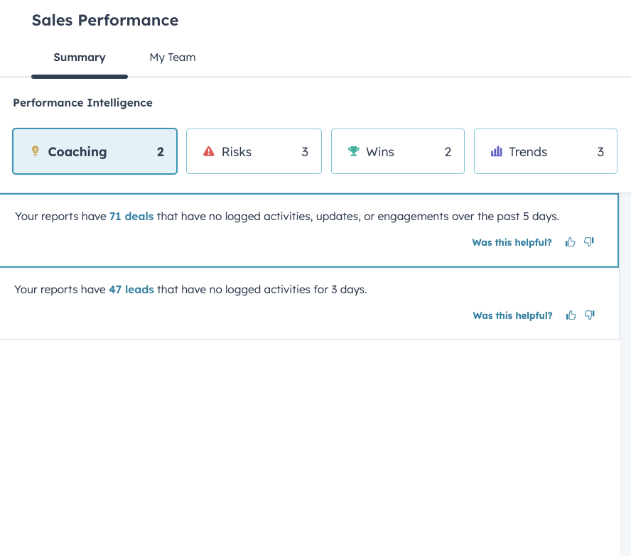Give thumbs up to the 47 leads insight
This screenshot has width=631, height=556.
(x=570, y=315)
